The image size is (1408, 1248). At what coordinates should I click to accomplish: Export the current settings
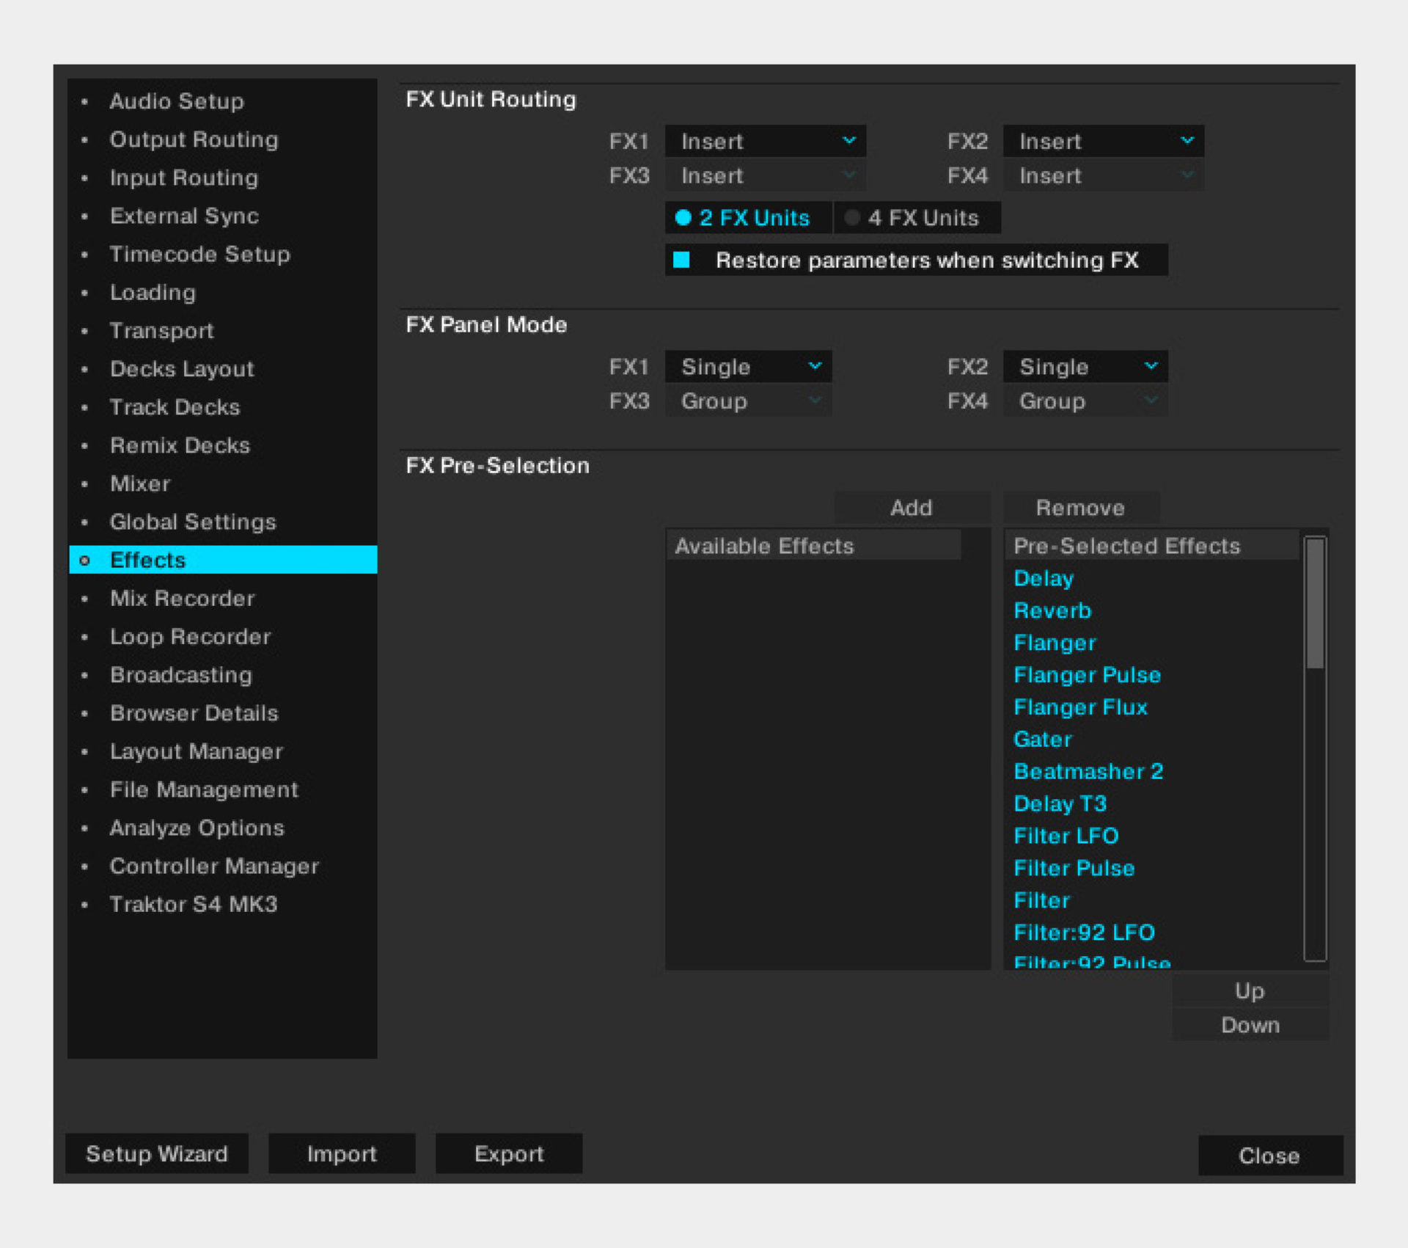point(508,1153)
